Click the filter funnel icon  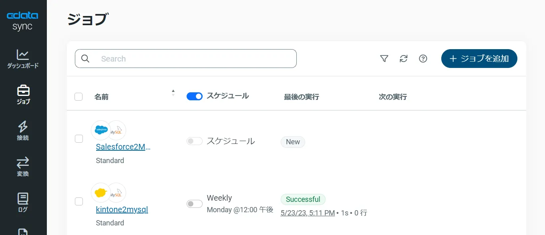point(384,58)
